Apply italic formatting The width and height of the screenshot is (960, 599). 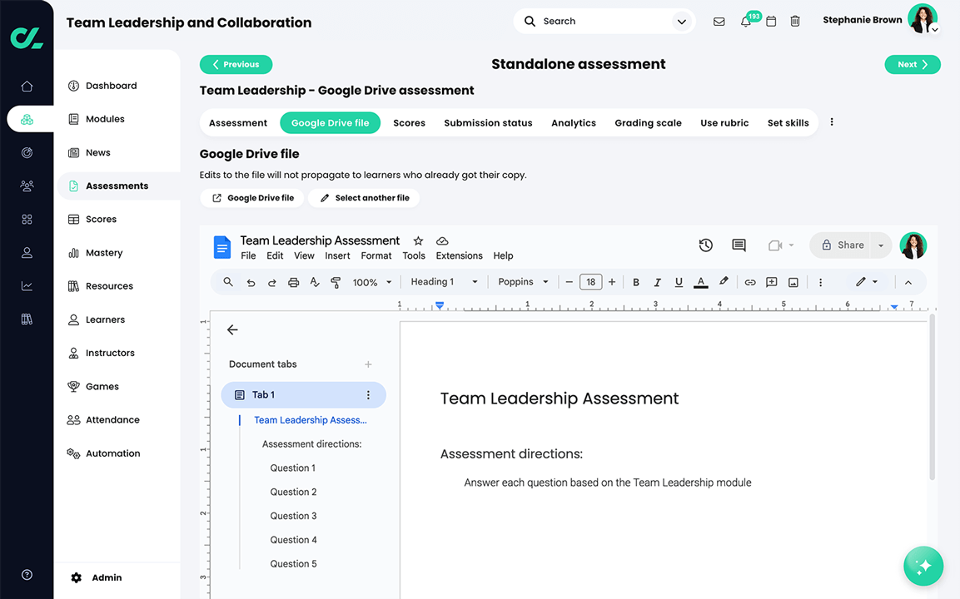point(657,282)
